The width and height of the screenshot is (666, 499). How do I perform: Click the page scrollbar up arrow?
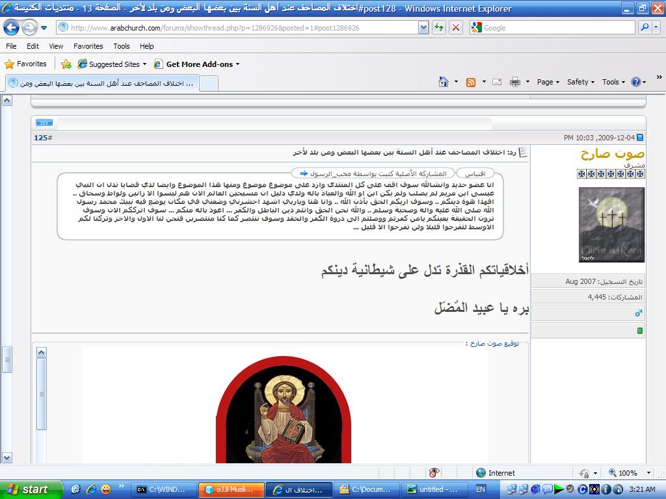pos(7,101)
